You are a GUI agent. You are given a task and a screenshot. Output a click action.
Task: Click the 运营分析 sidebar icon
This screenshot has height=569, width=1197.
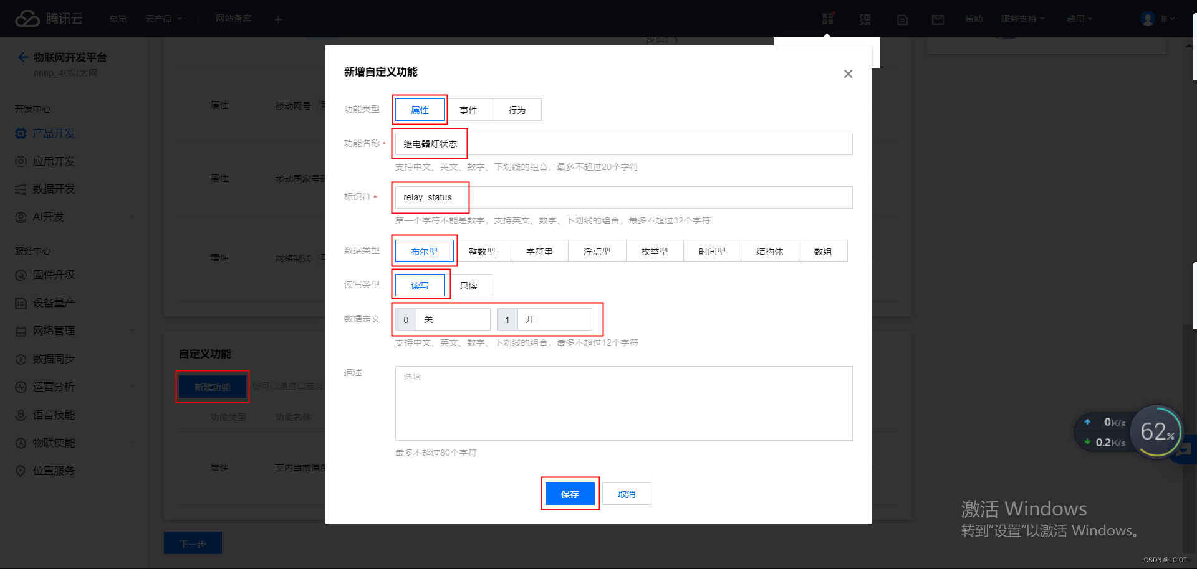21,387
